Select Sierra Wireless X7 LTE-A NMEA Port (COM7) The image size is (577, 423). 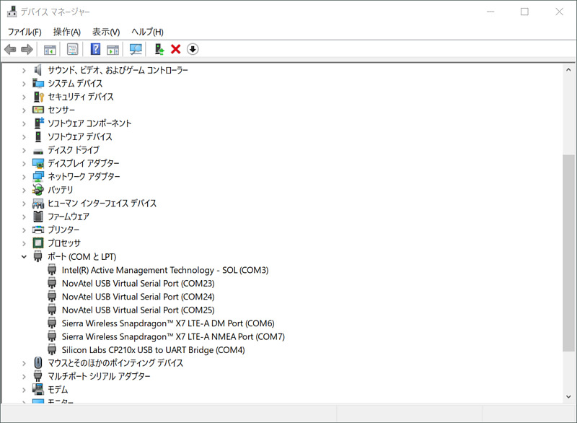point(173,336)
